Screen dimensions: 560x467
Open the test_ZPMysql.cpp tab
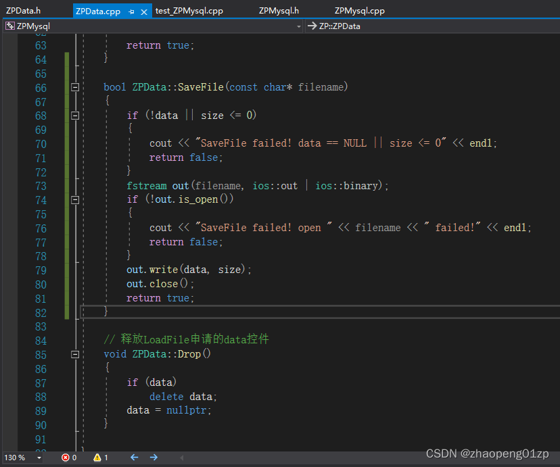point(189,11)
